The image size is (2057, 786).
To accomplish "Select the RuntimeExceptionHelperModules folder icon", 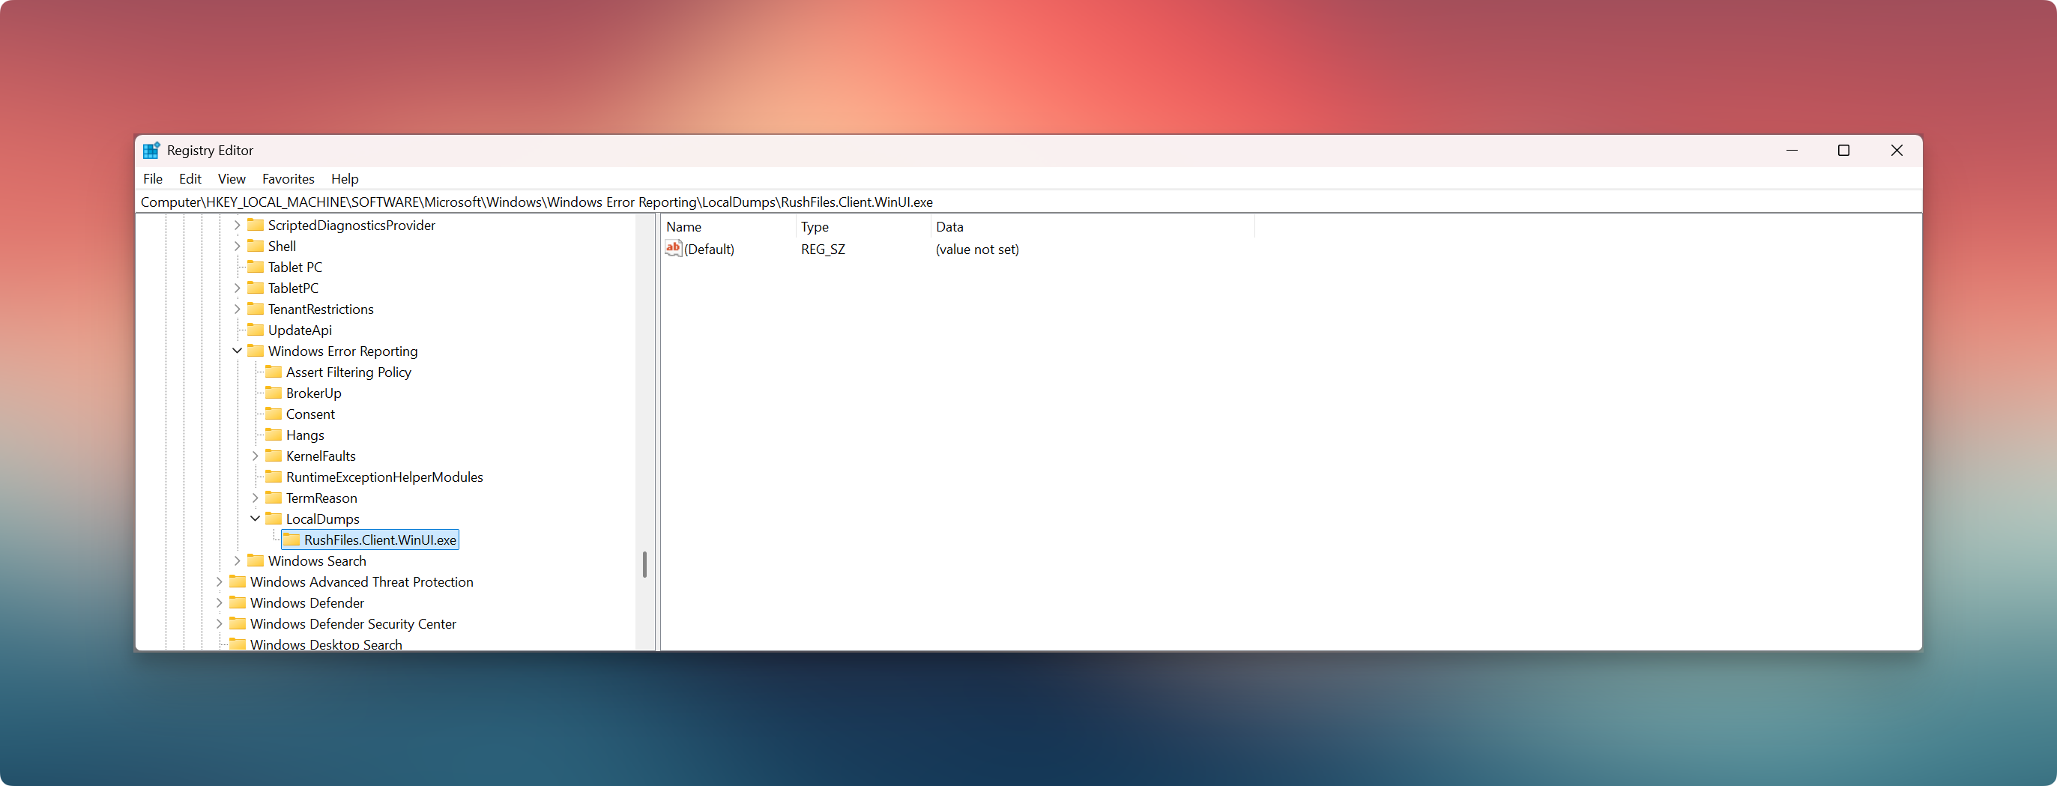I will pos(274,476).
